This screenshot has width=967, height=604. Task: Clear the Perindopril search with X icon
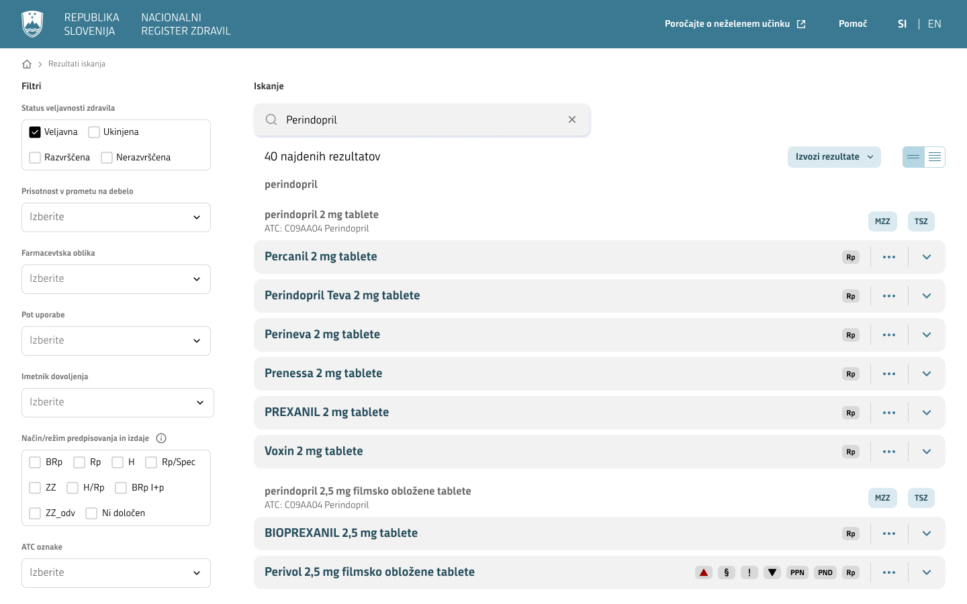tap(572, 119)
